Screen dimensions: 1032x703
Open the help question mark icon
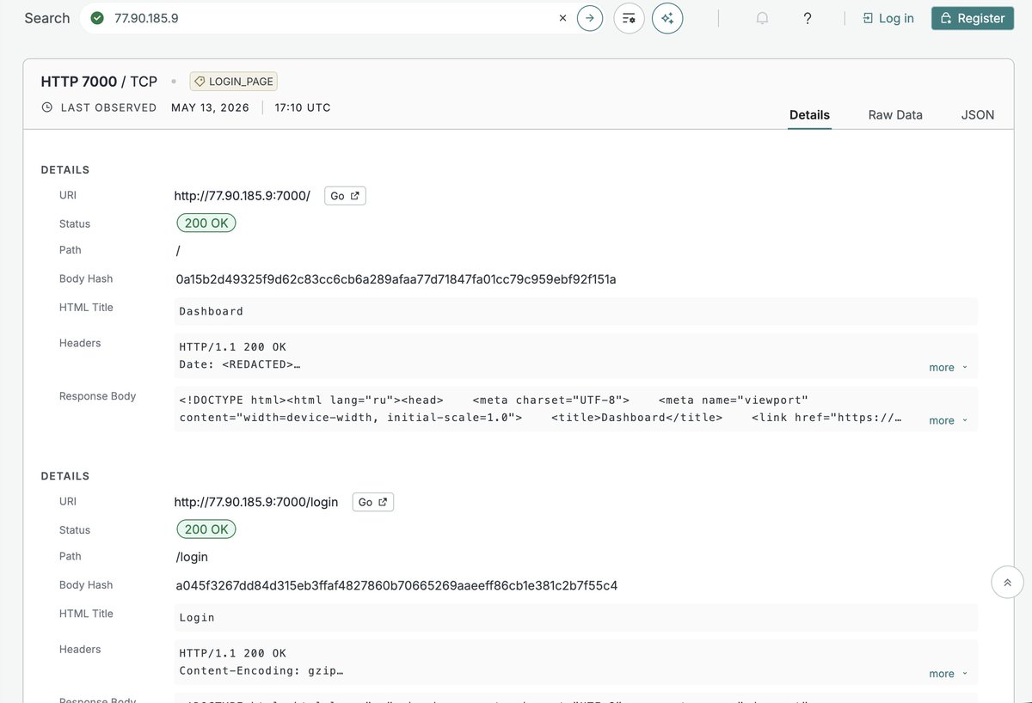pyautogui.click(x=808, y=18)
